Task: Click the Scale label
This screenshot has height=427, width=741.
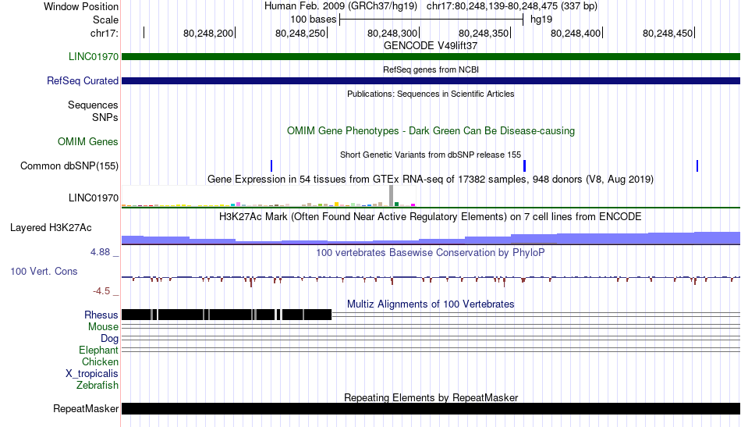Action: [x=105, y=20]
